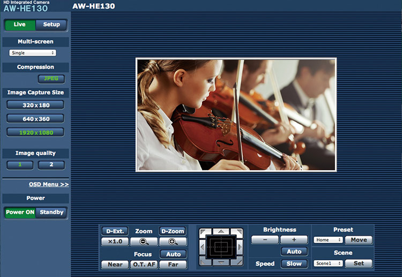This screenshot has height=277, width=402.
Task: Click the zoom in magnifier icon
Action: [x=172, y=242]
